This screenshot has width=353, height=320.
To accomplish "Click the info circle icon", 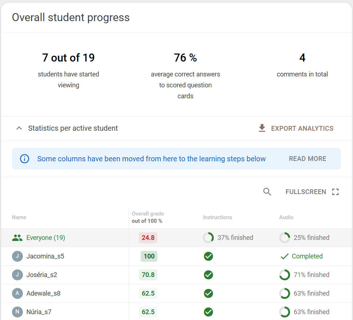I will coord(24,159).
